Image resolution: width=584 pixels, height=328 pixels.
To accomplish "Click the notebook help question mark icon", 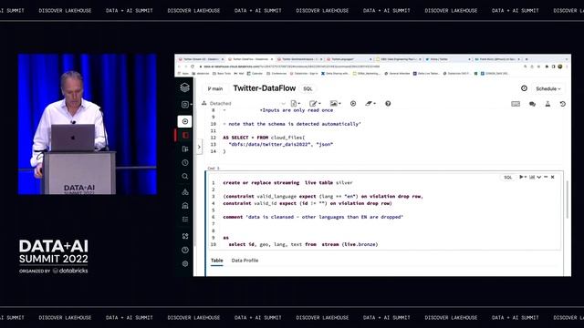I will click(x=388, y=103).
